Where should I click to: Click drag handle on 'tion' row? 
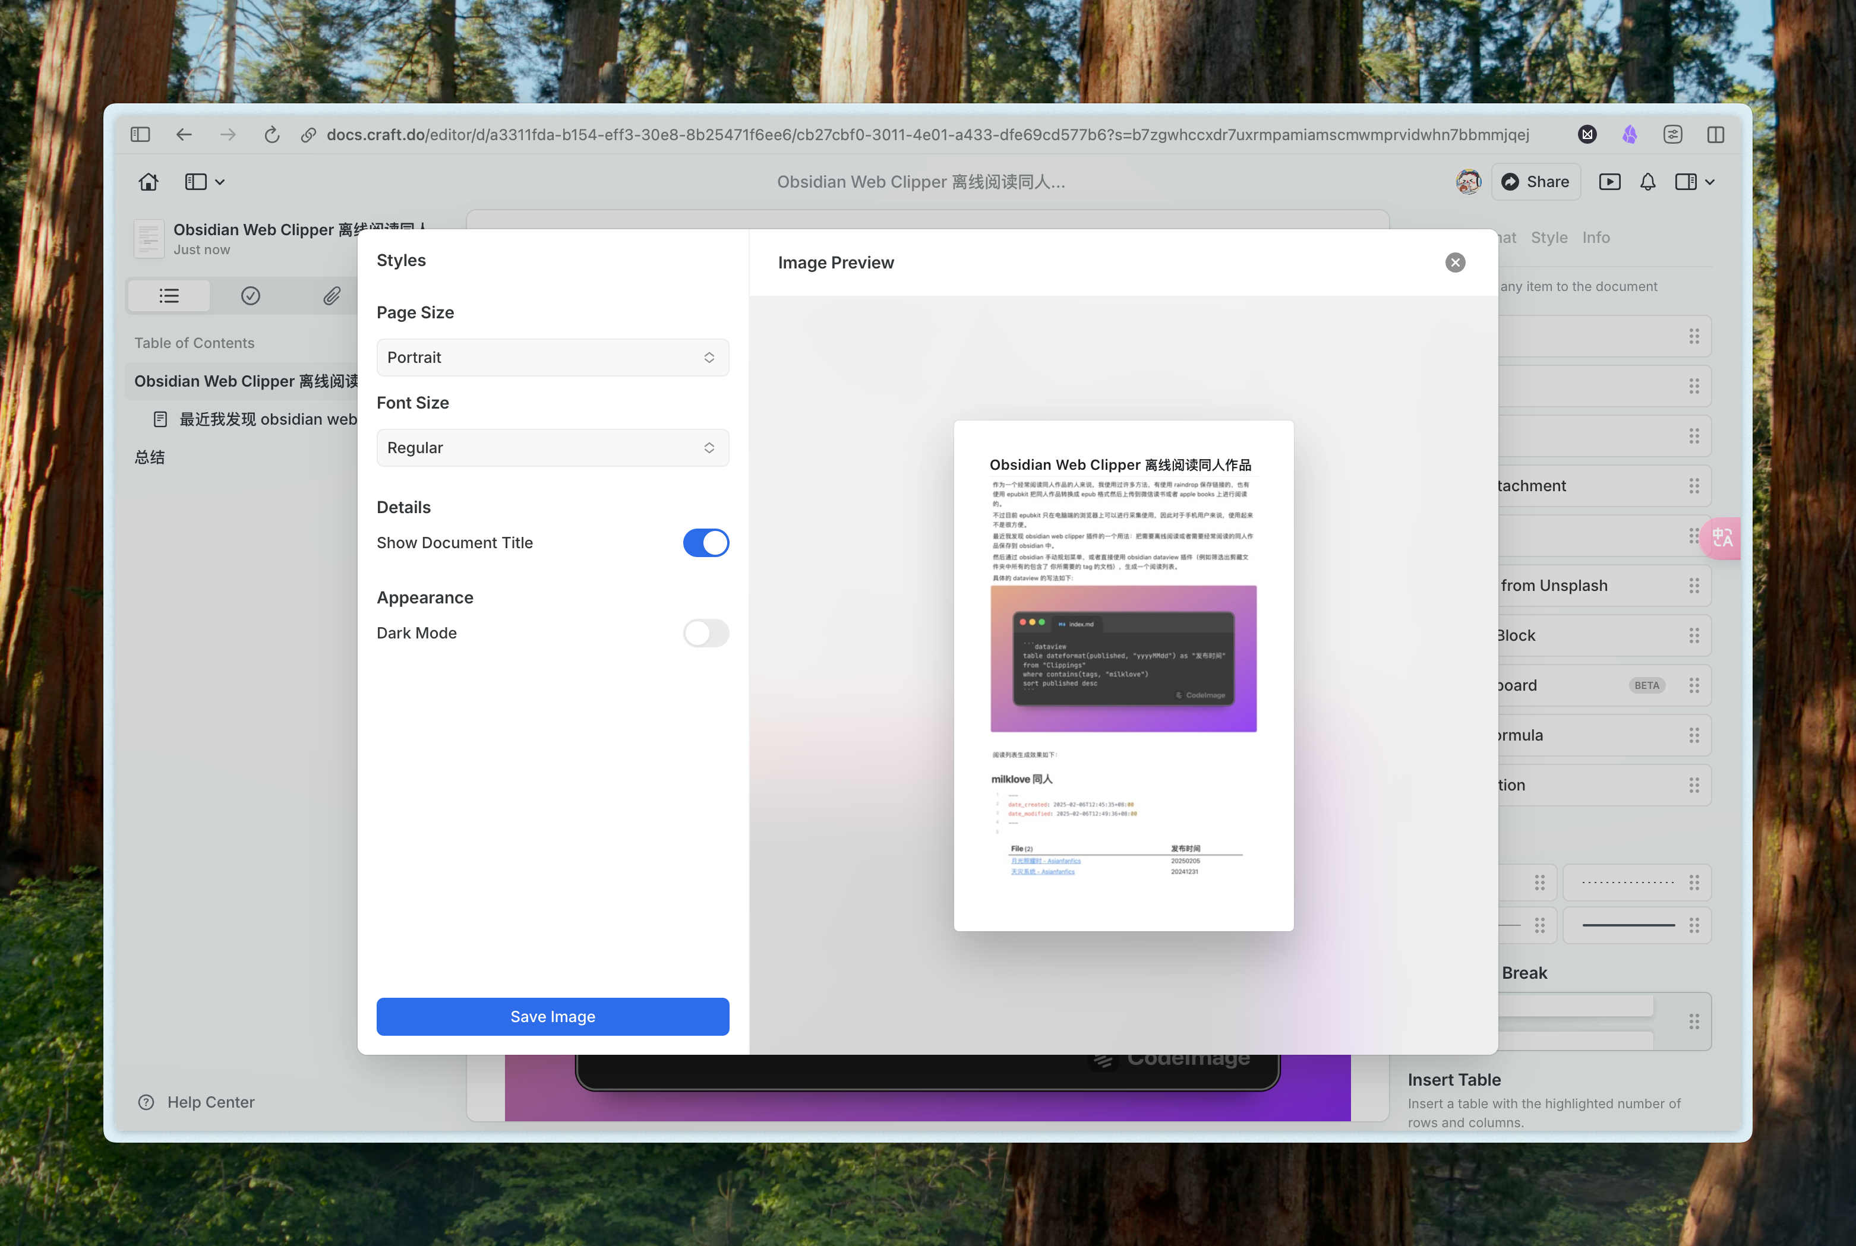[1694, 785]
